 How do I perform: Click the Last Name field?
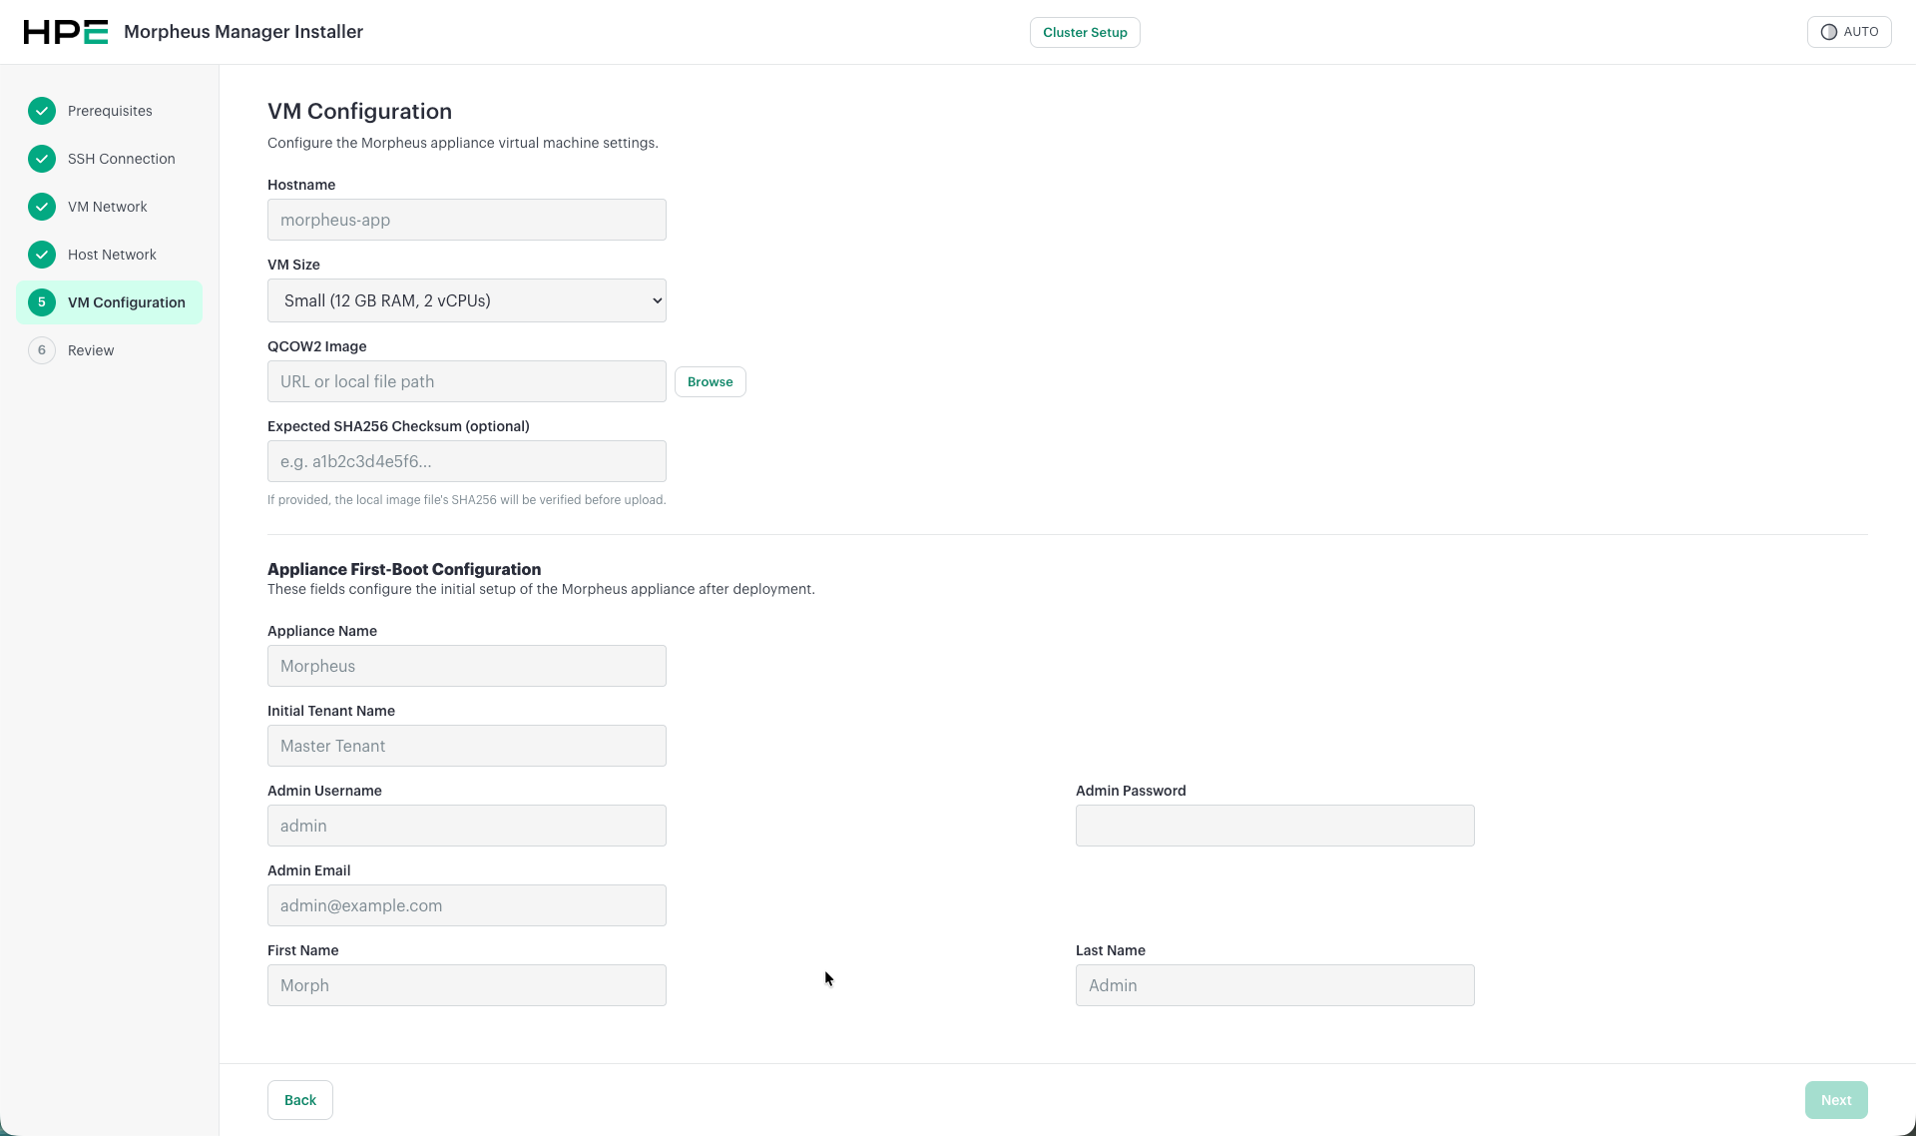[x=1275, y=985]
